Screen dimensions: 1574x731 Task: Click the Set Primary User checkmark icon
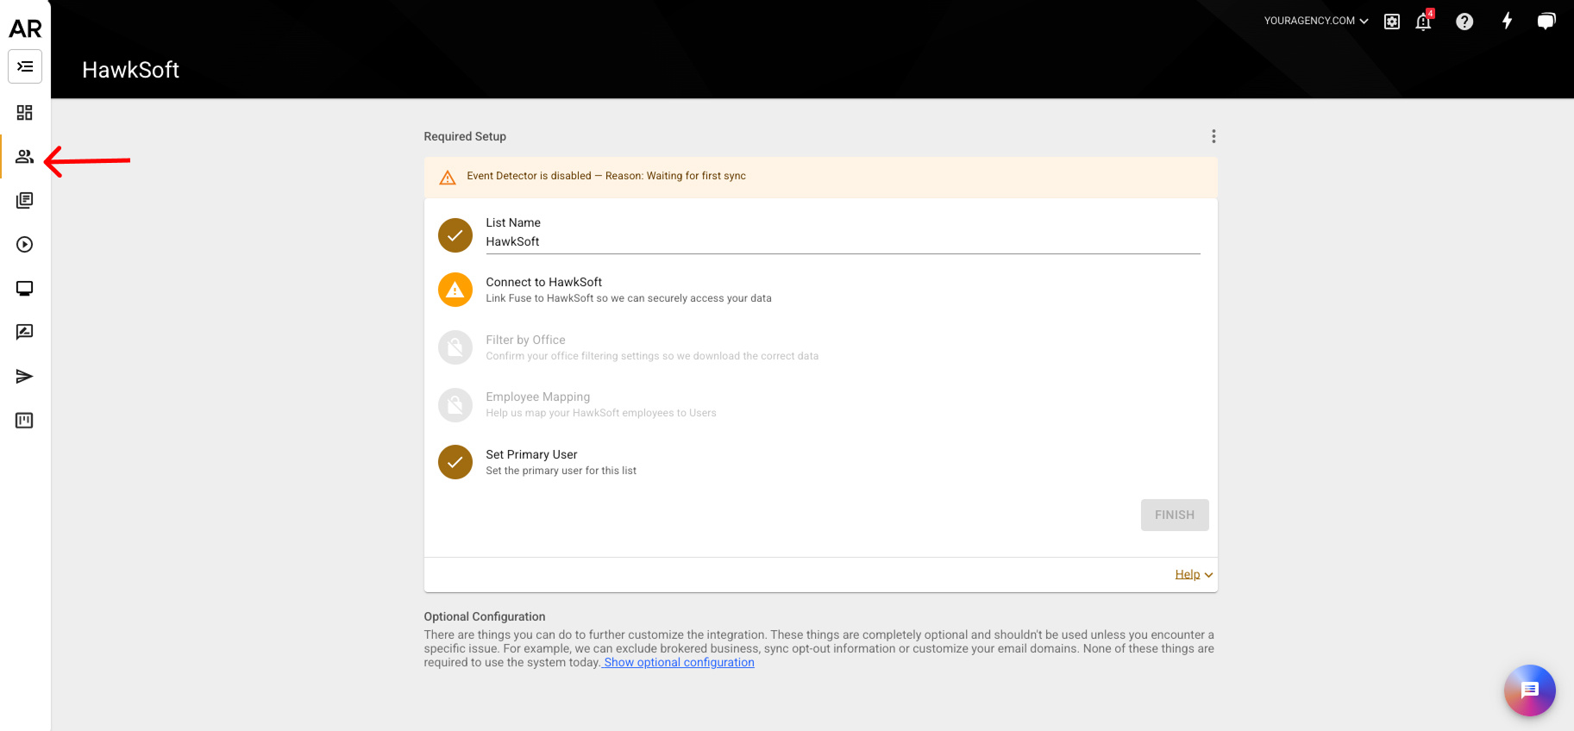coord(455,462)
